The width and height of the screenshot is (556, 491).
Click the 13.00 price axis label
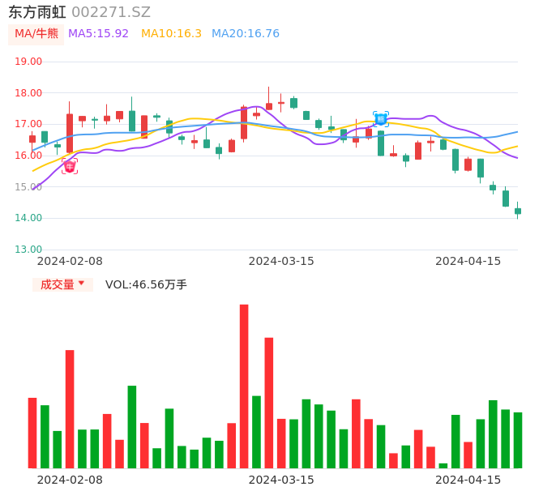tap(28, 250)
